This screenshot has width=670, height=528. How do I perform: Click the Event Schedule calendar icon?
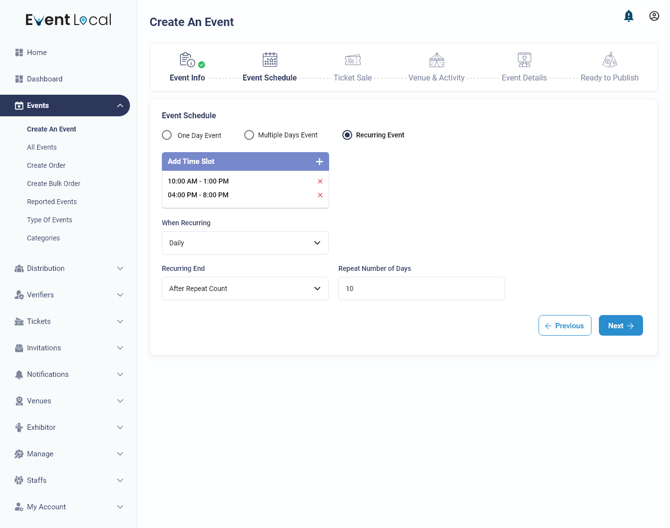[270, 59]
